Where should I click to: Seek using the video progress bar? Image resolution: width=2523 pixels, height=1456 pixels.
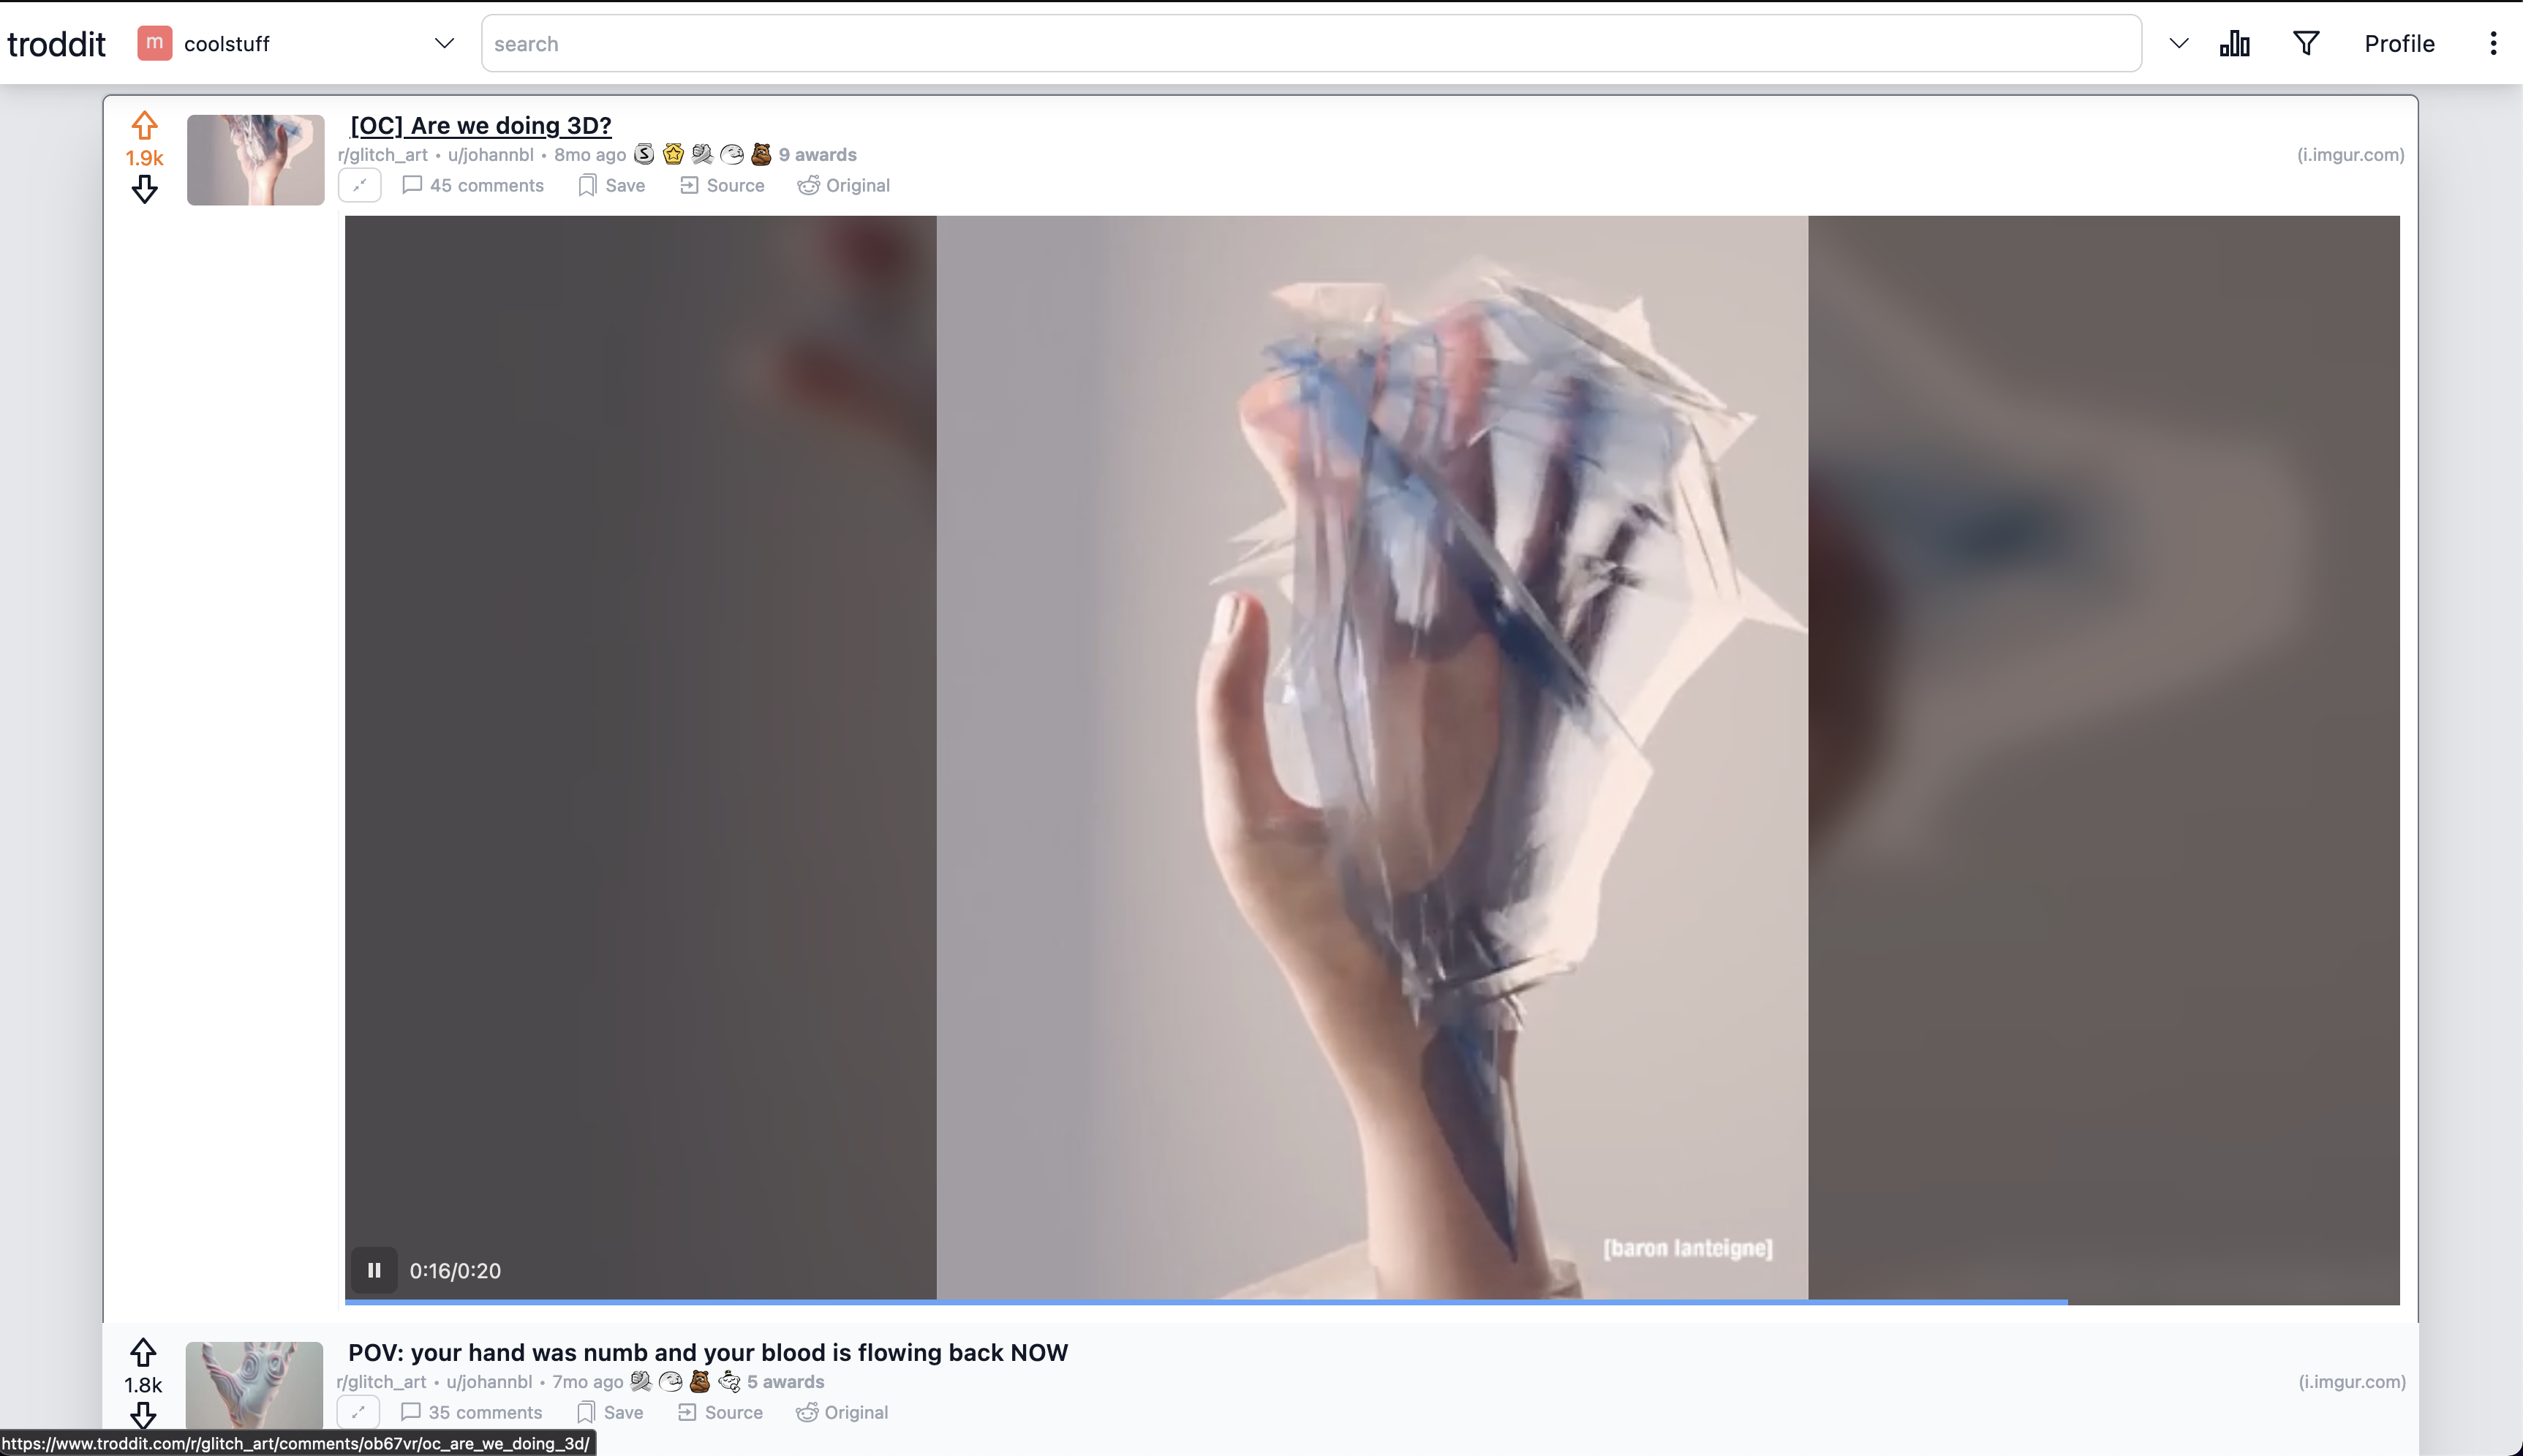1372,1302
